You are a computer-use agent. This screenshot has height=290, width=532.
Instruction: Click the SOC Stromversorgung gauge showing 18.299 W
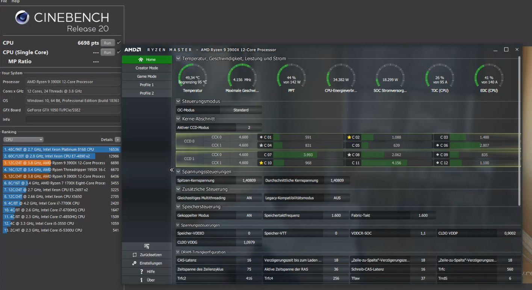[x=390, y=78]
